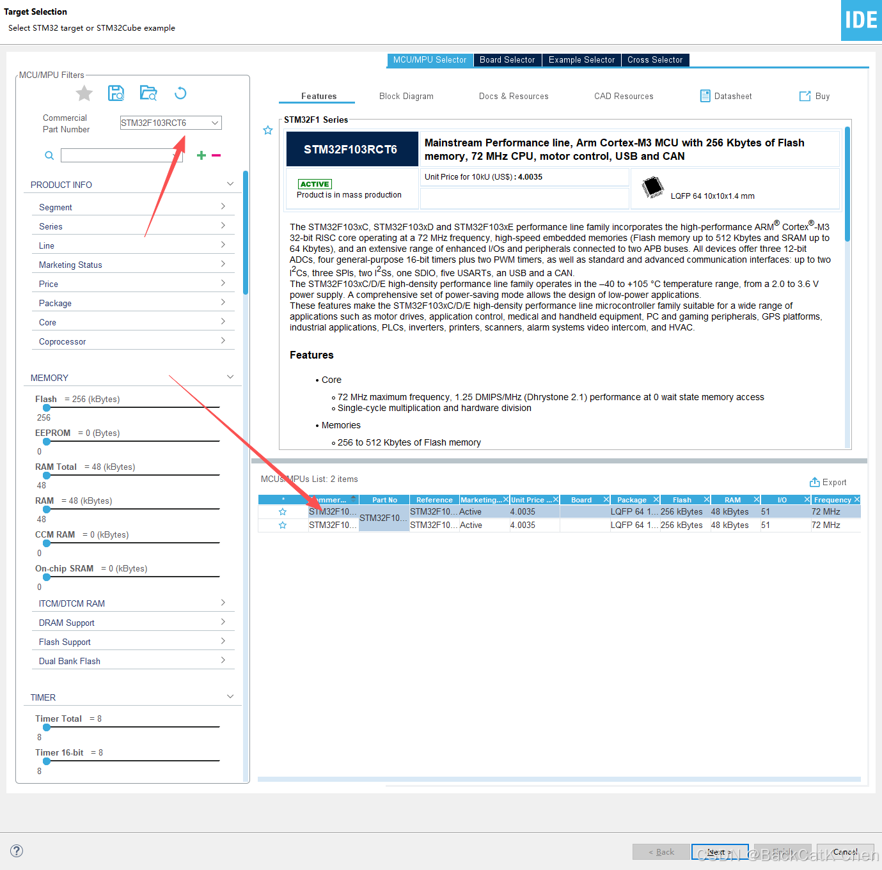
Task: Open the Docs & Resources tab
Action: coord(514,97)
